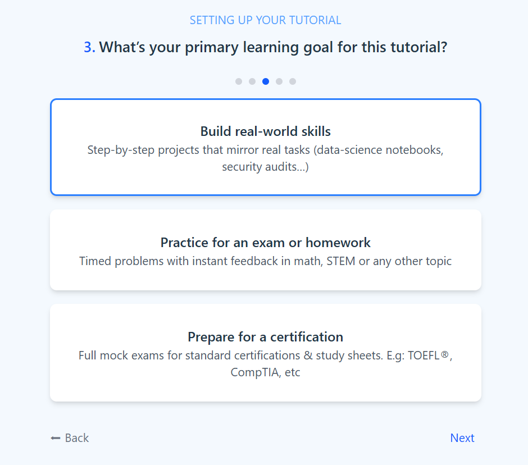Select Practice for an exam or homework
528x465 pixels.
(265, 249)
